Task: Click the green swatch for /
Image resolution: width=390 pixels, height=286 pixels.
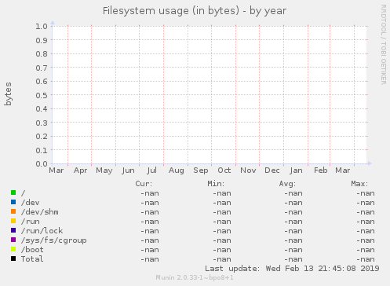Action: (13, 192)
